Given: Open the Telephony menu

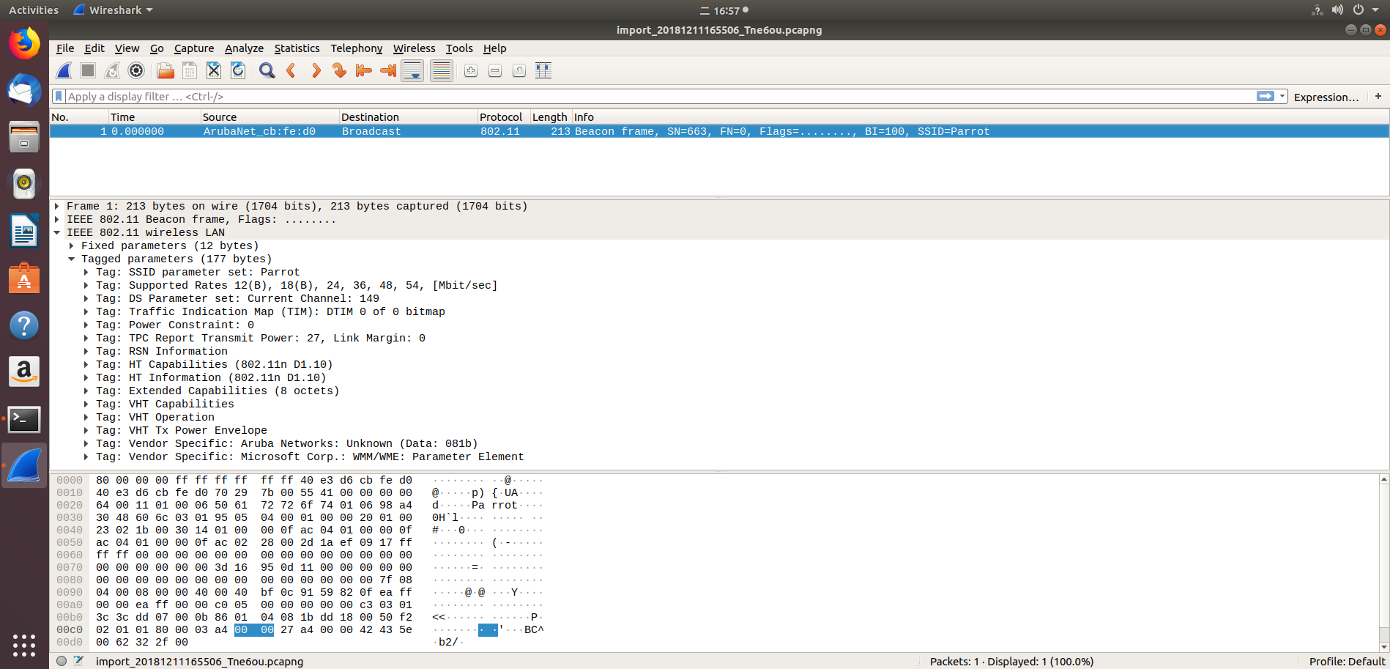Looking at the screenshot, I should click(x=356, y=48).
